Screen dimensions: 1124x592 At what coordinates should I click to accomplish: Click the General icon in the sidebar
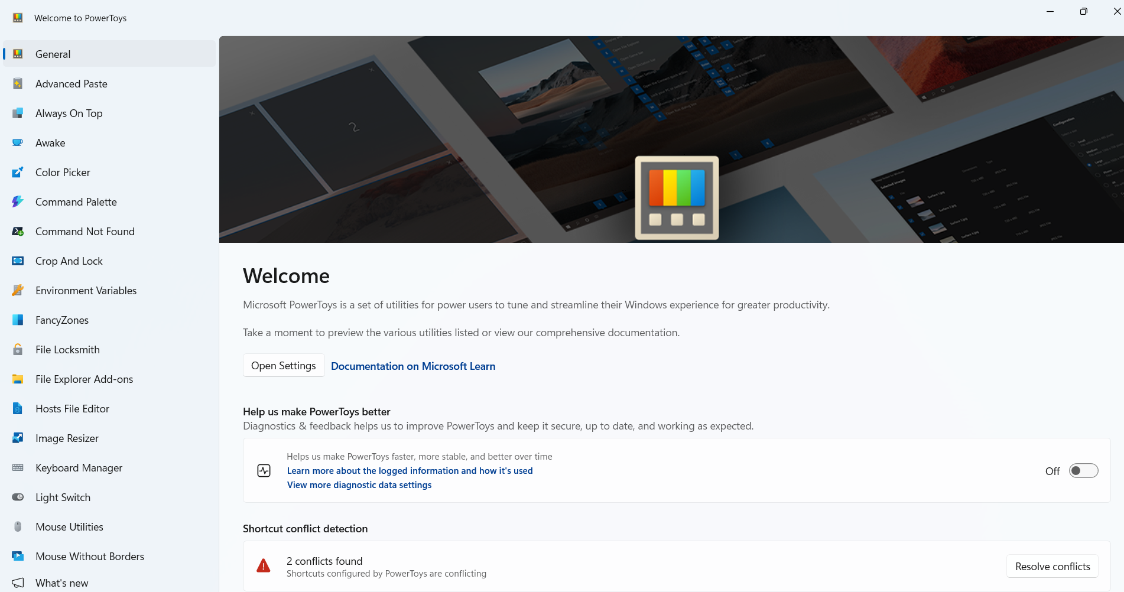pos(18,54)
